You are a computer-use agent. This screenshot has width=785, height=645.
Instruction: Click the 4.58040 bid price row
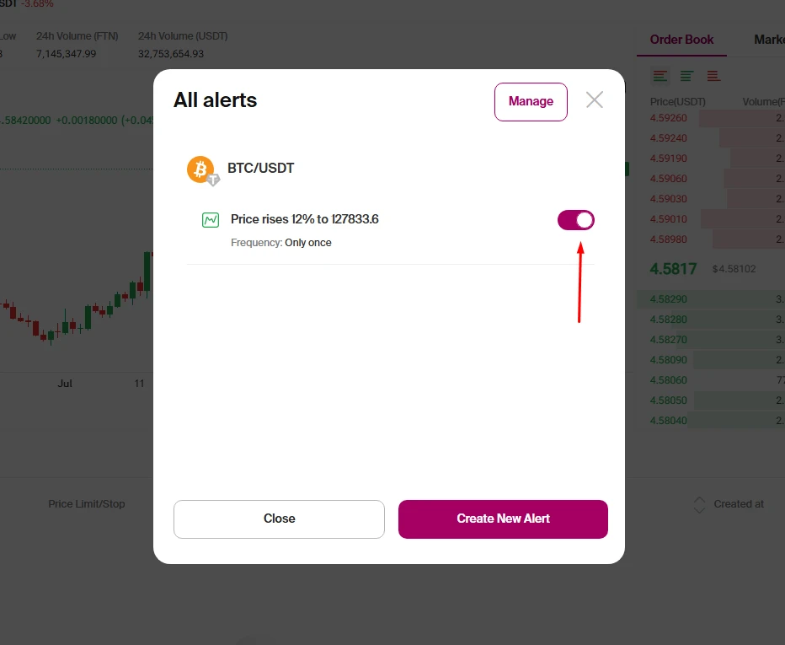712,421
